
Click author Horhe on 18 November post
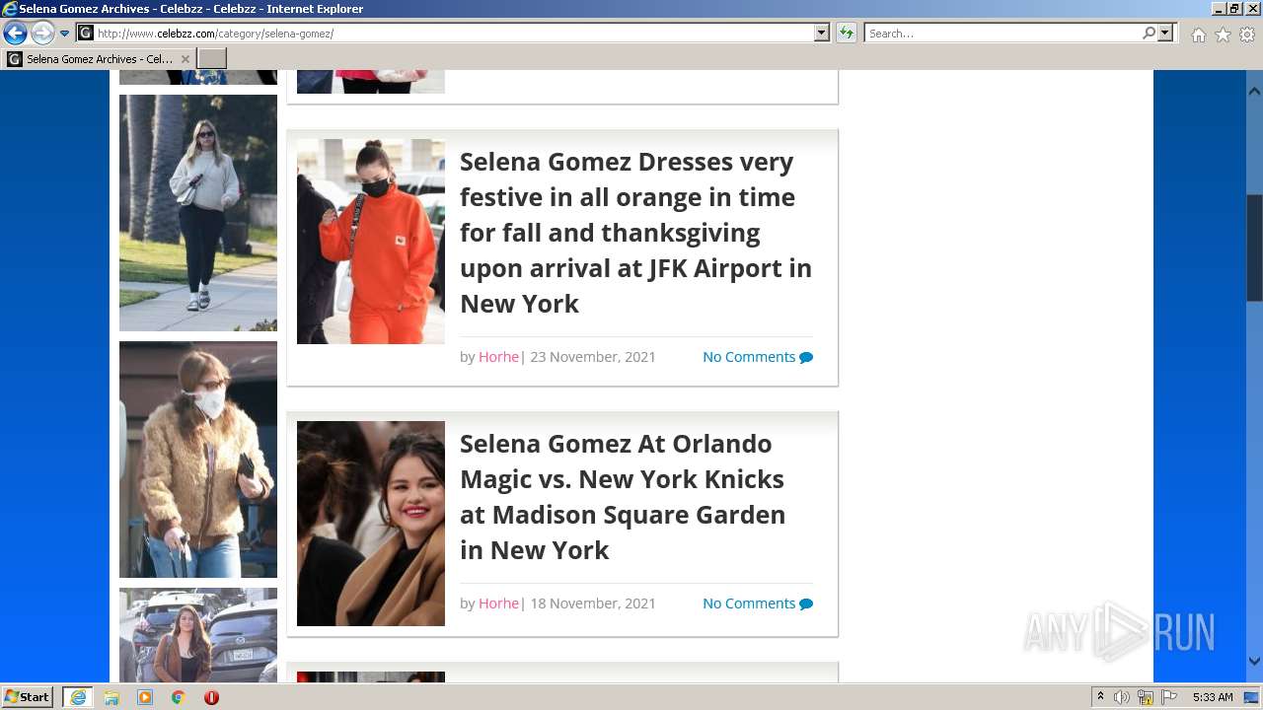point(498,603)
